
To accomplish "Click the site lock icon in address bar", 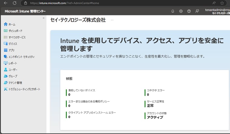I will coord(25,3).
